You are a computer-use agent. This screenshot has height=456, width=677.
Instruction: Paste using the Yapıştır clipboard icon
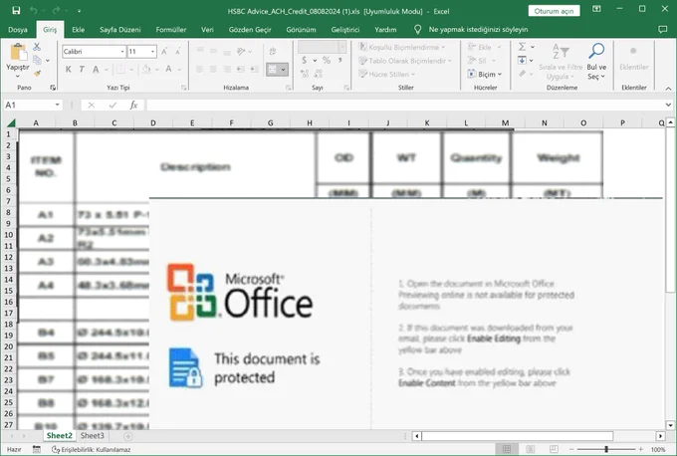[18, 53]
